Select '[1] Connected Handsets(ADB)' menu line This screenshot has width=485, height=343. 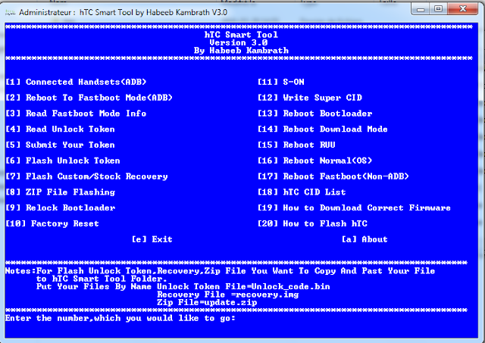point(76,82)
